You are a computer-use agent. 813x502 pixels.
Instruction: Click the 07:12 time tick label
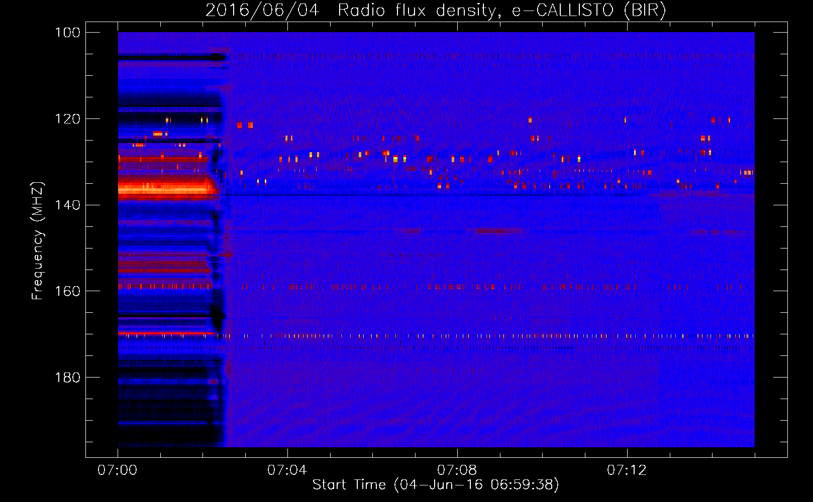pos(627,470)
